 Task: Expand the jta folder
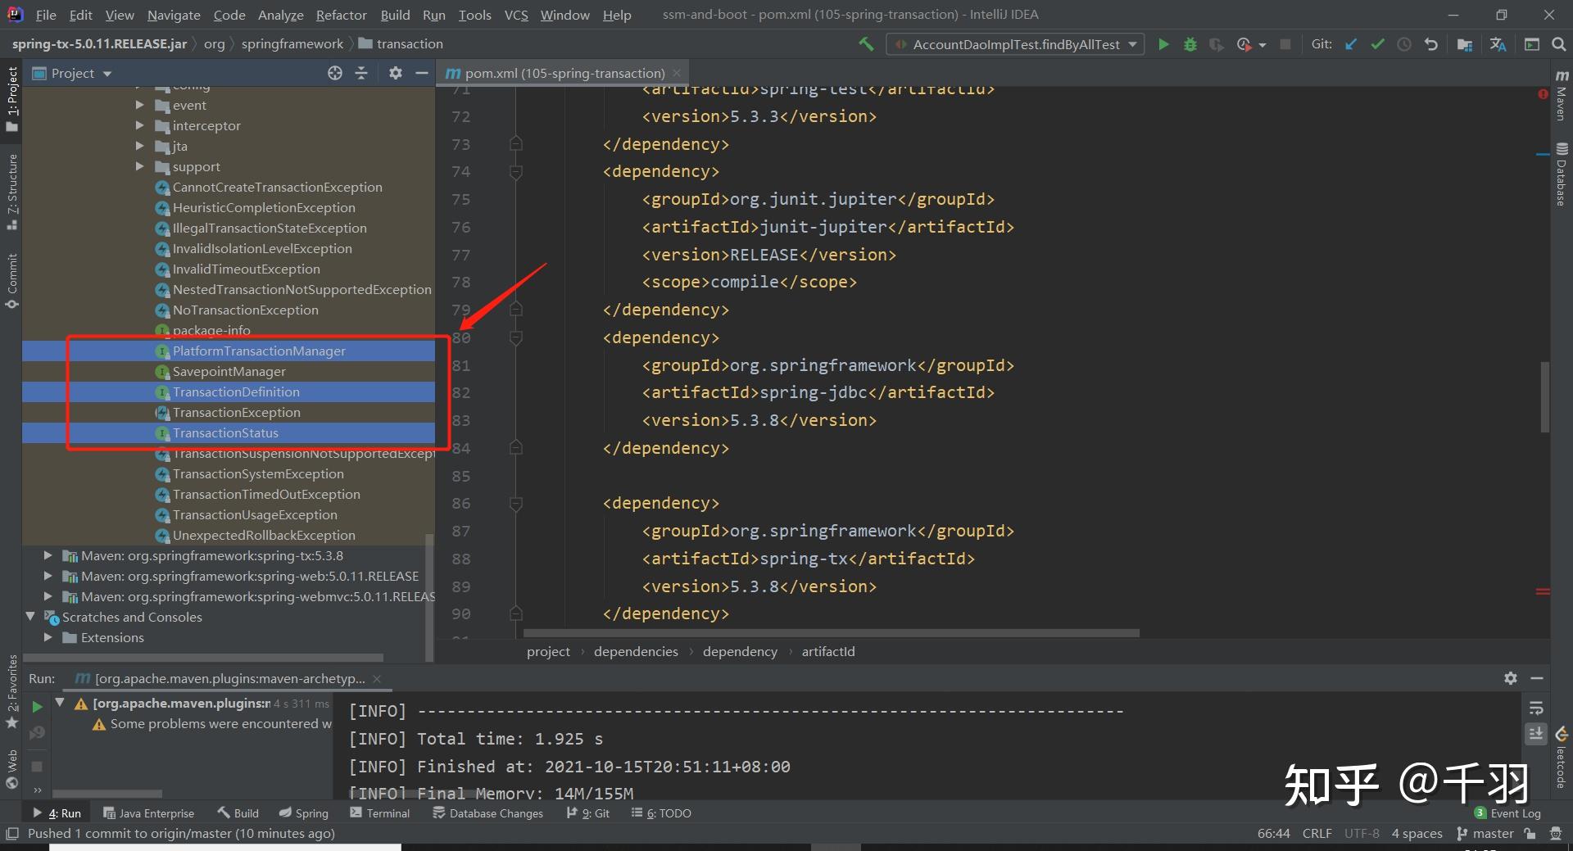tap(139, 146)
